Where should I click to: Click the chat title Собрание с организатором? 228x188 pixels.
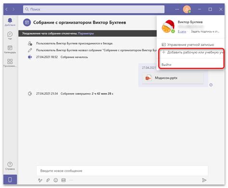coord(79,23)
